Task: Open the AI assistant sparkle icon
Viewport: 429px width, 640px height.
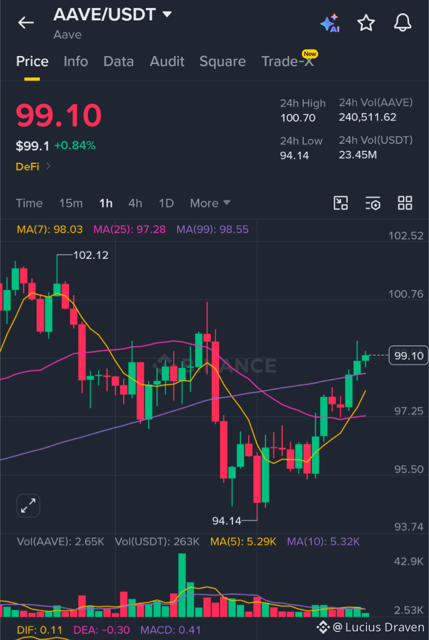Action: pos(330,23)
